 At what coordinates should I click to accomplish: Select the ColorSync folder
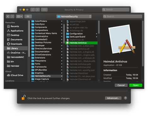click(47, 24)
